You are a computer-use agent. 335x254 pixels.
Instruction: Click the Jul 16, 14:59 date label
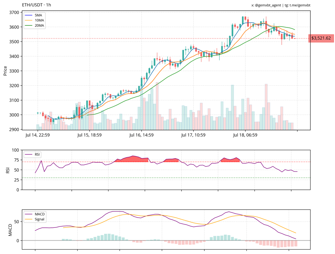pos(142,135)
